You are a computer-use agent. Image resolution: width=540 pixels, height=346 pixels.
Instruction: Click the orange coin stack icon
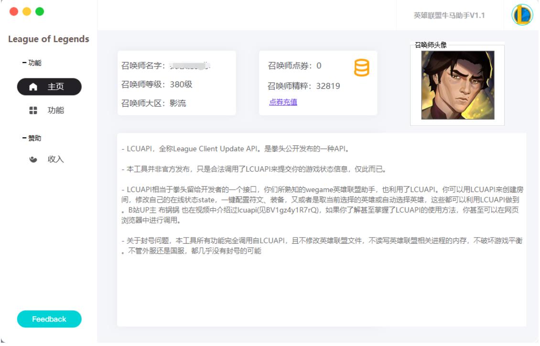click(x=362, y=67)
